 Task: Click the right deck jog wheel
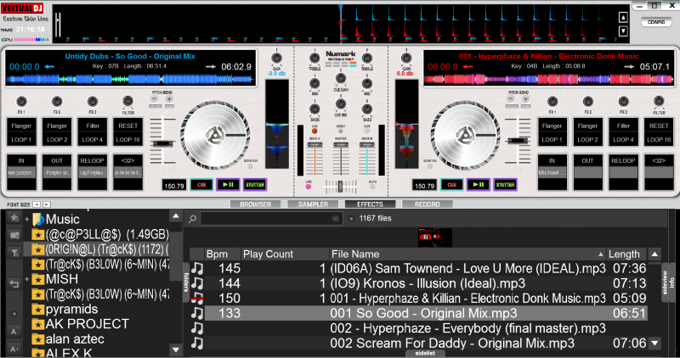pyautogui.click(x=465, y=136)
